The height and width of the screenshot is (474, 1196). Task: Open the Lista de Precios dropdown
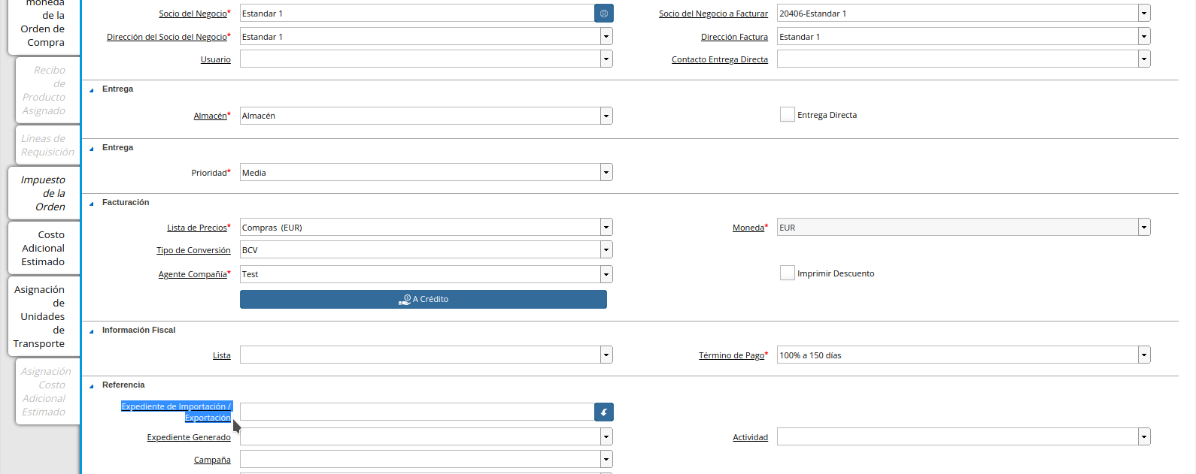[606, 228]
